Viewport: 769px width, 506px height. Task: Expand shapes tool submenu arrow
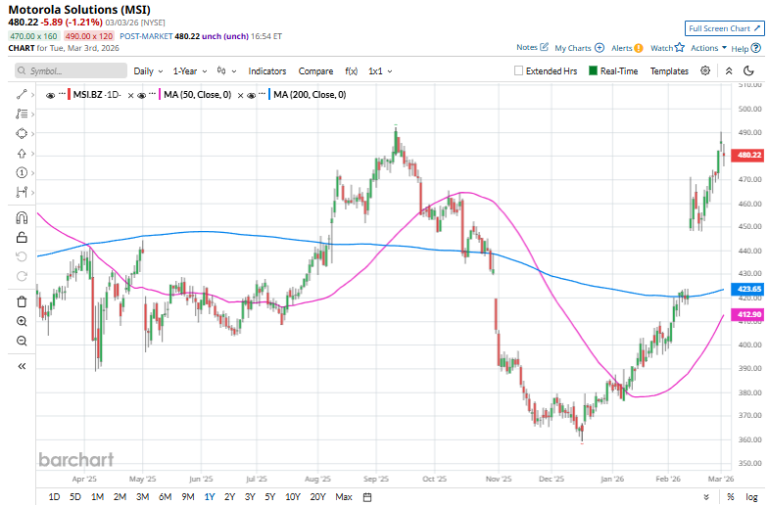point(33,133)
